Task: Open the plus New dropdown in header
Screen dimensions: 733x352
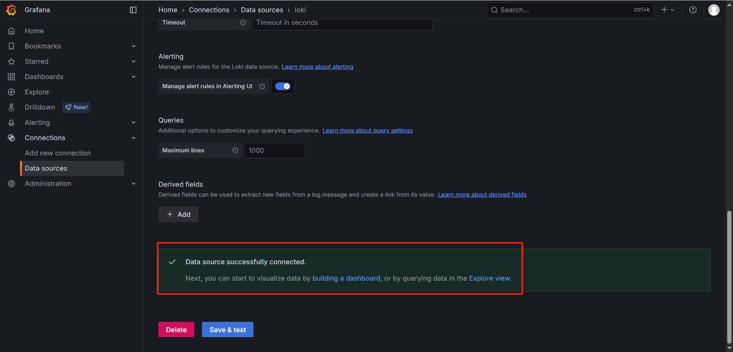Action: click(x=667, y=10)
